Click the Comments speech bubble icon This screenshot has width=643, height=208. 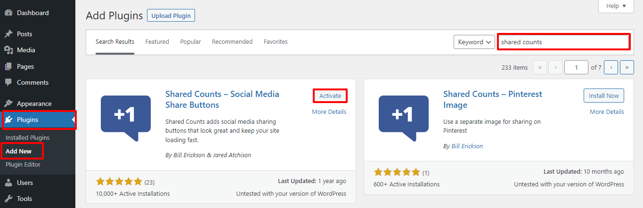coord(8,83)
